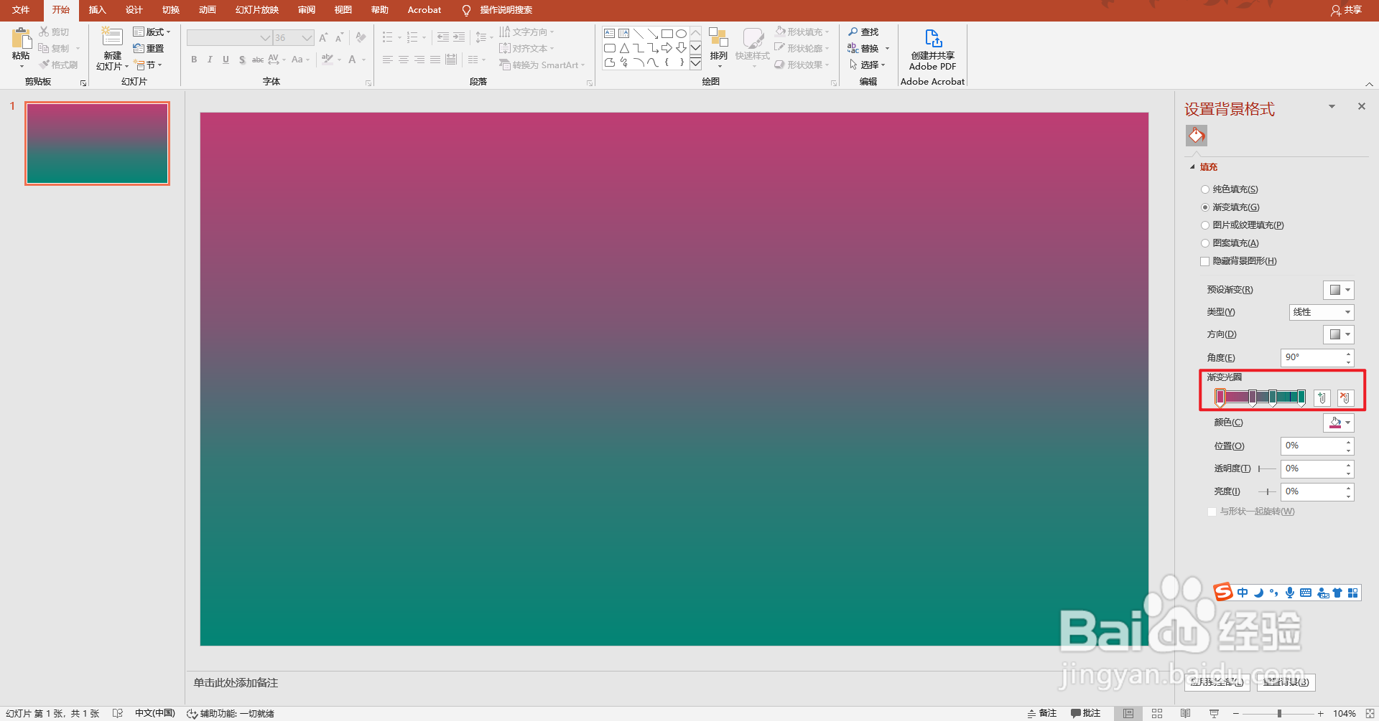Click the Brightness (亮度) percent field
The height and width of the screenshot is (721, 1379).
point(1312,491)
